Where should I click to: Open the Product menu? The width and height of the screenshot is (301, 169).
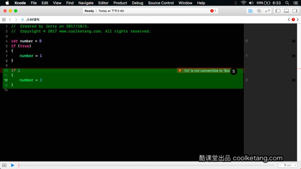click(x=120, y=3)
